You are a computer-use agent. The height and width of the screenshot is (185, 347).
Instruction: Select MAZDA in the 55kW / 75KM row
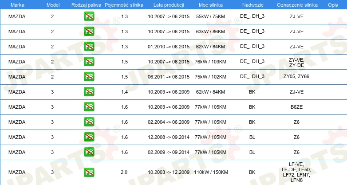(17, 16)
